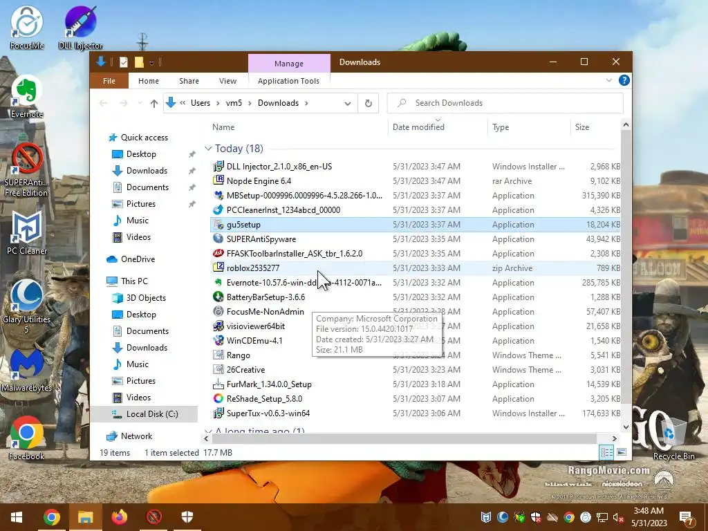Select Network in navigation pane
The height and width of the screenshot is (531, 708).
[x=136, y=436]
